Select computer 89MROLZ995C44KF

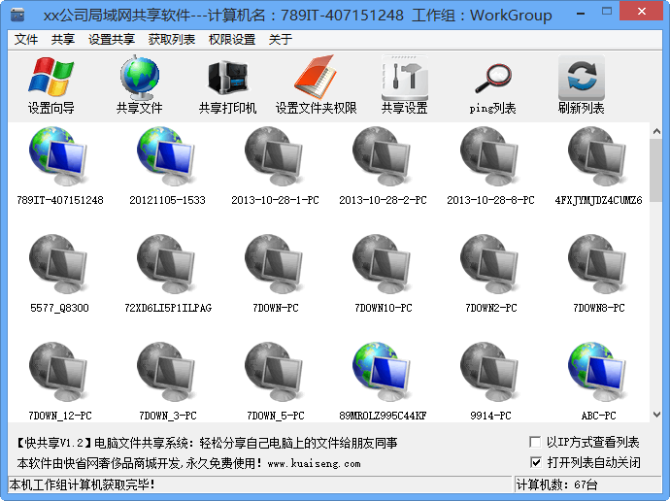click(383, 381)
